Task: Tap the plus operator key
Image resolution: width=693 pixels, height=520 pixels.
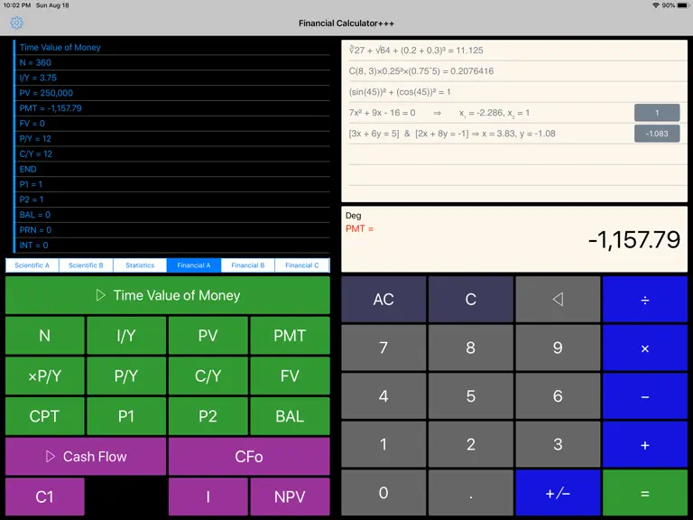Action: point(645,444)
